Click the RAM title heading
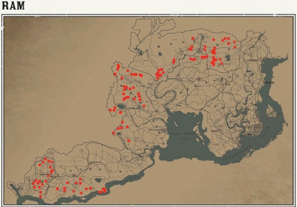The image size is (297, 207). point(13,6)
